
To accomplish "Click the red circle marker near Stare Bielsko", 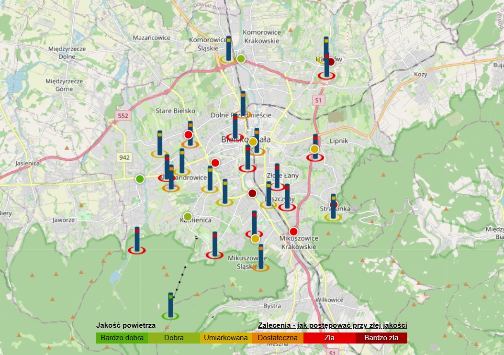I will tap(189, 134).
